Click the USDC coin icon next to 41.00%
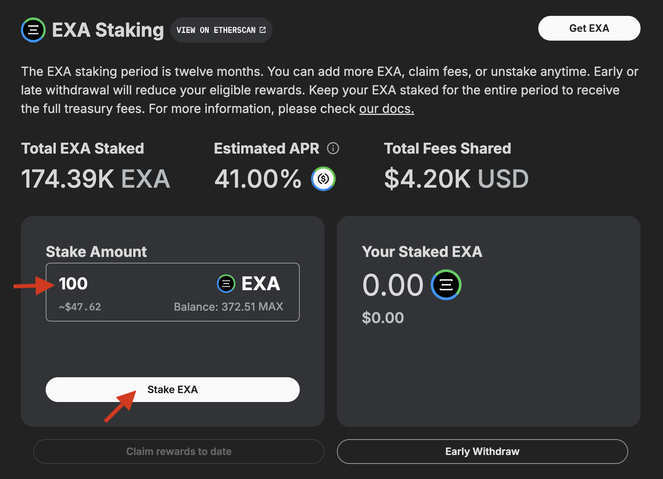Screen dimensions: 663x479 (x=323, y=178)
